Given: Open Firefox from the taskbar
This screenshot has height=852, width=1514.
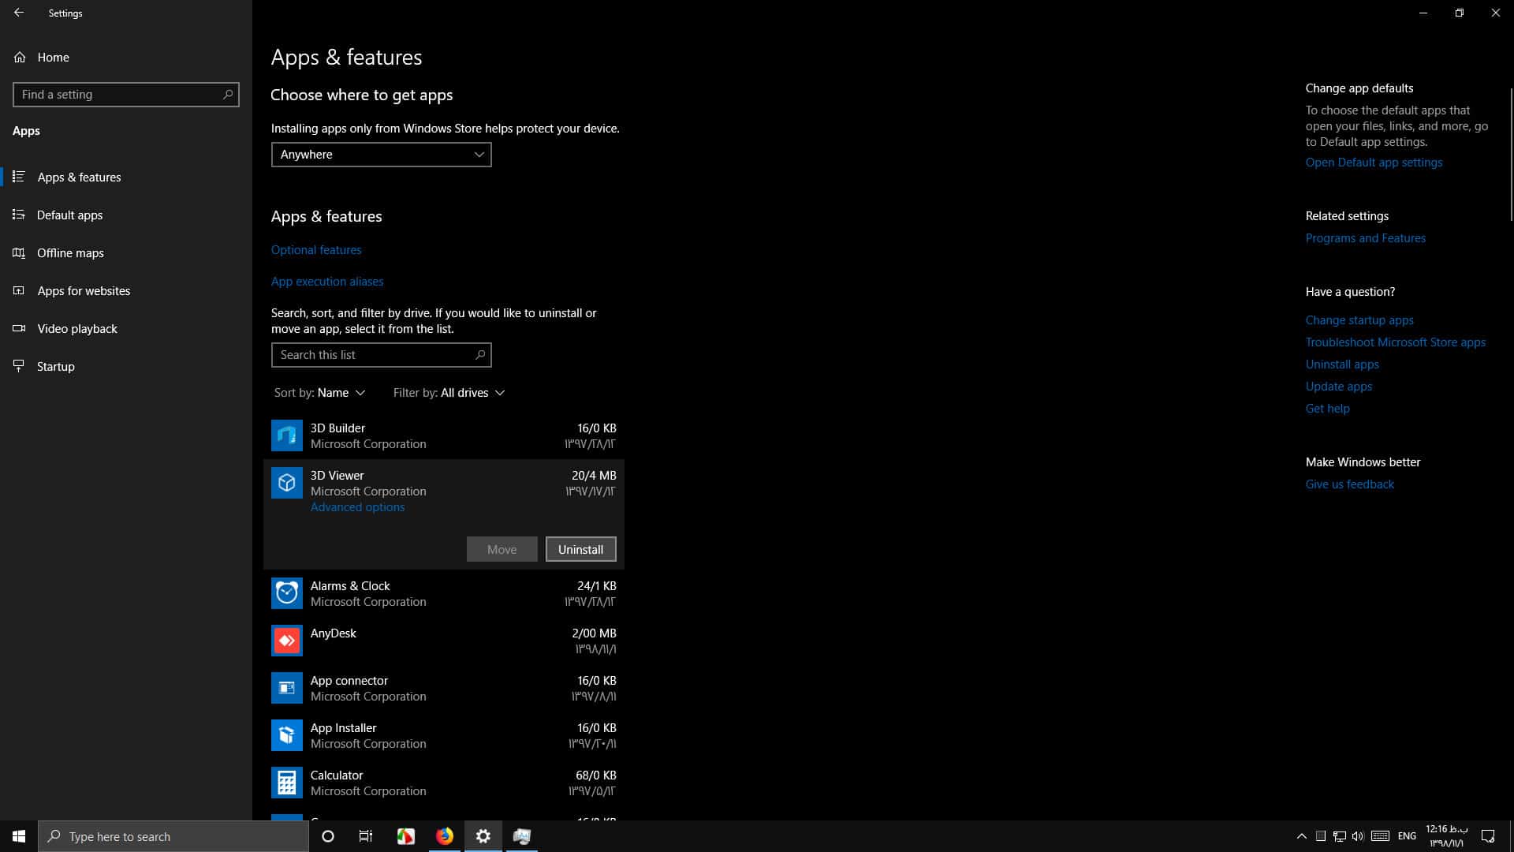Looking at the screenshot, I should tap(445, 836).
